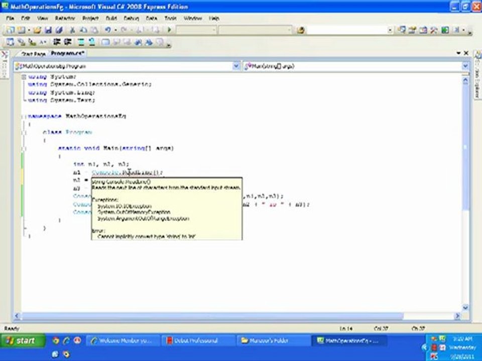This screenshot has height=361, width=482.
Task: Open the Toolbox wrench icon in toolbar
Action: 434,30
